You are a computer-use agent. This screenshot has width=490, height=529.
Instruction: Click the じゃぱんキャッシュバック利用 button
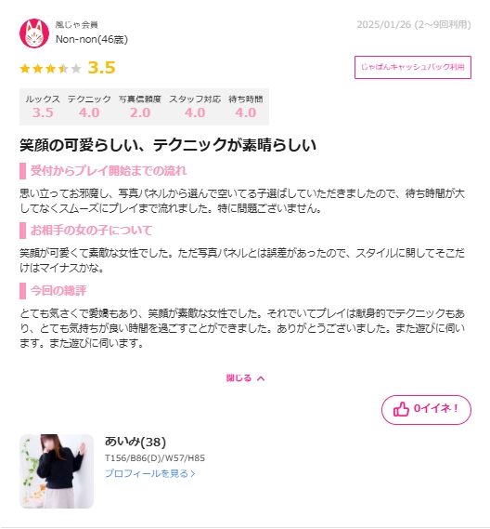[413, 67]
